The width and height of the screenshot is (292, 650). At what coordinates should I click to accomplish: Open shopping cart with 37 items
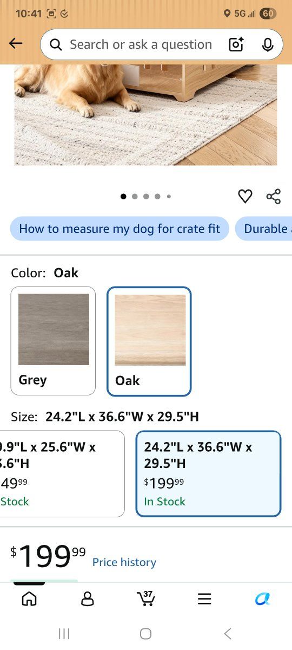point(145,598)
